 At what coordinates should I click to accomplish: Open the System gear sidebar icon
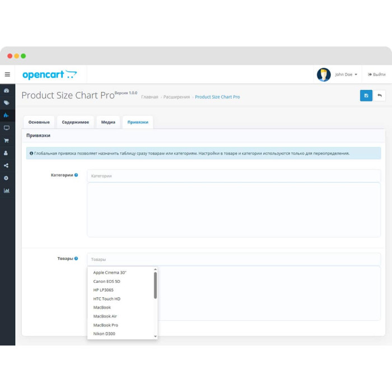point(6,178)
